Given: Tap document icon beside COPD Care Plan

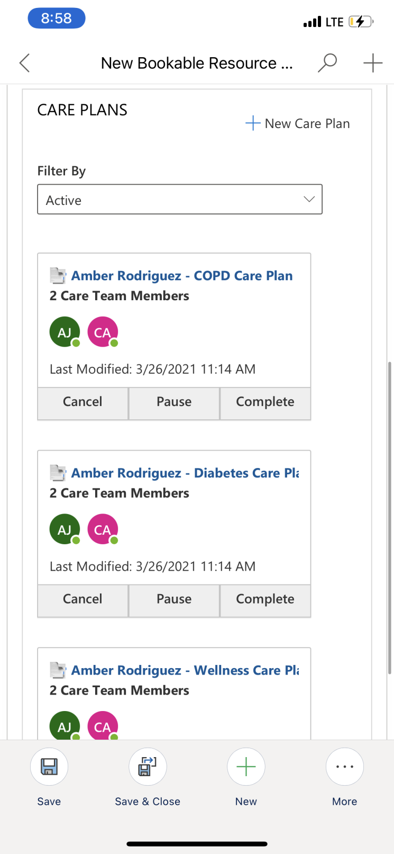Looking at the screenshot, I should 58,275.
